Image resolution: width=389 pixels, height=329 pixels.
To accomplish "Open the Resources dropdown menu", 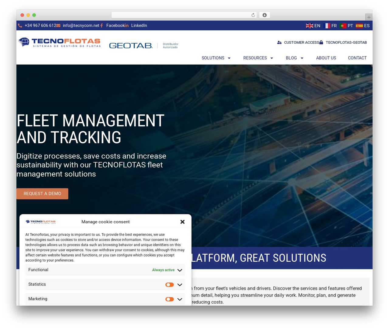I will click(x=258, y=58).
